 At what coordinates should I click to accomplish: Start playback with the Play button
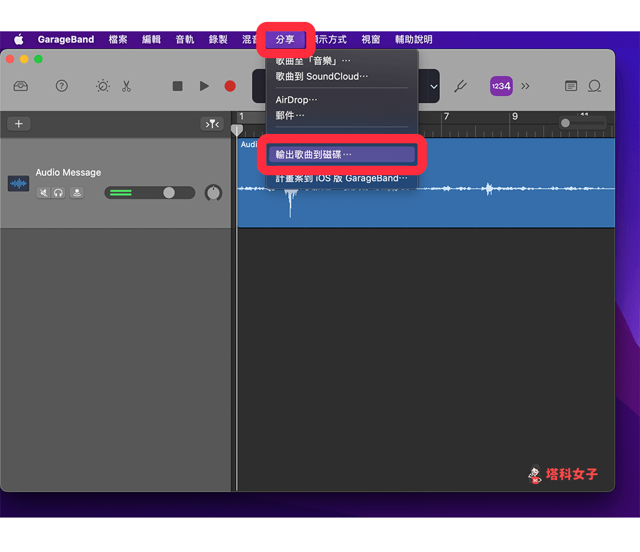pyautogui.click(x=204, y=86)
